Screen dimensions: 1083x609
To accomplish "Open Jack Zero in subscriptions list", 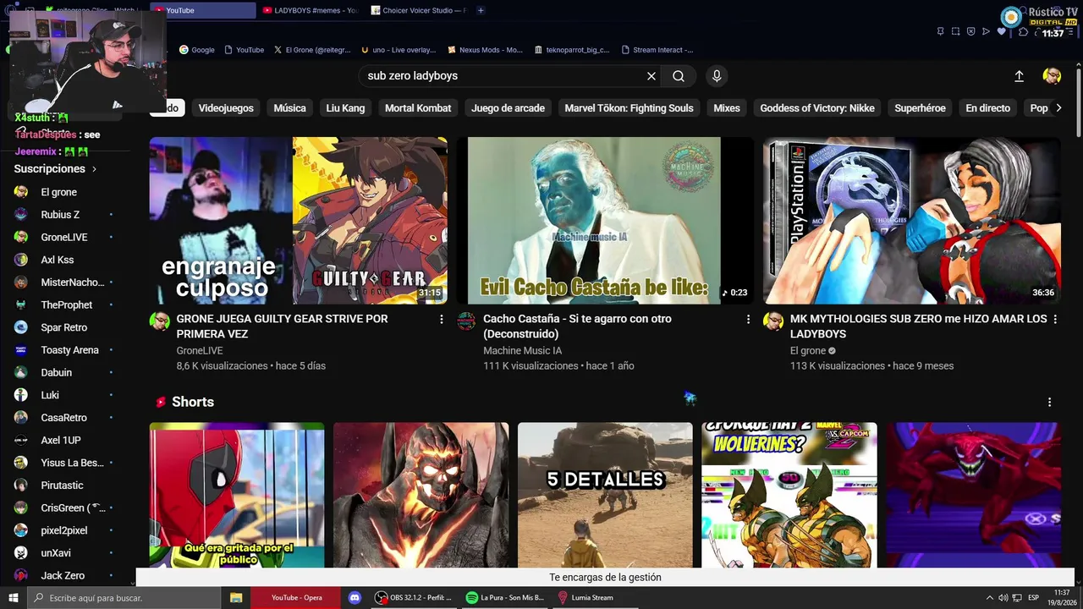I will pos(64,576).
